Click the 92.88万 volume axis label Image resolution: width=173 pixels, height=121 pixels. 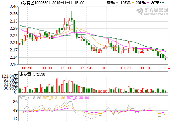click(11, 80)
